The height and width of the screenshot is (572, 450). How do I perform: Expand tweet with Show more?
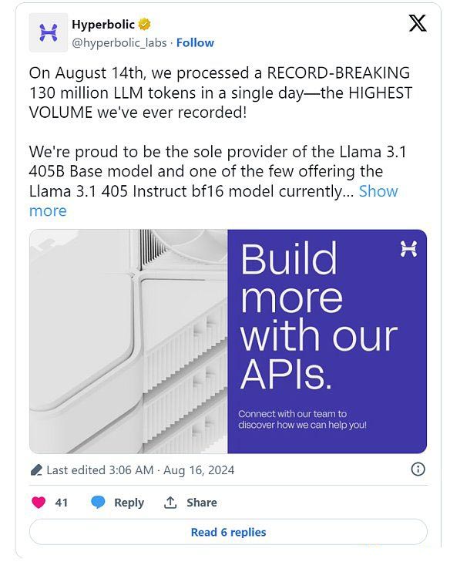click(213, 201)
